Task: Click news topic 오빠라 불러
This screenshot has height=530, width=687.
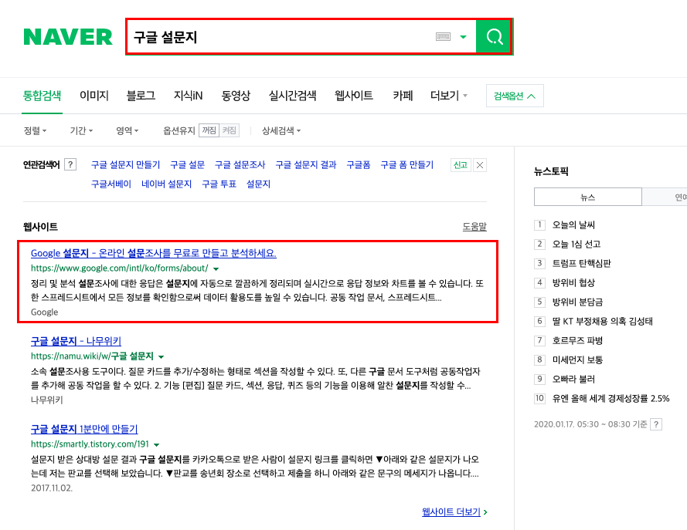Action: pyautogui.click(x=573, y=379)
